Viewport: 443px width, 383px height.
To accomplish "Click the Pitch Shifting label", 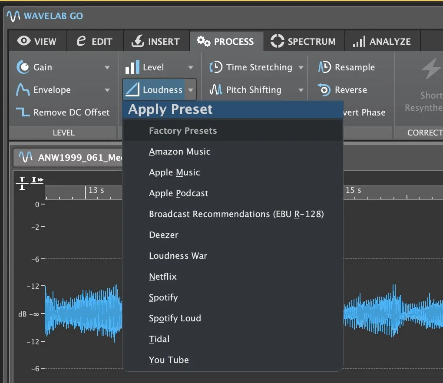I will (x=254, y=90).
